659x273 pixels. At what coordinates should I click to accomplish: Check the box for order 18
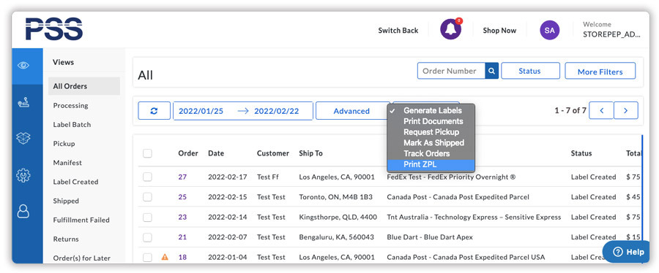click(147, 257)
